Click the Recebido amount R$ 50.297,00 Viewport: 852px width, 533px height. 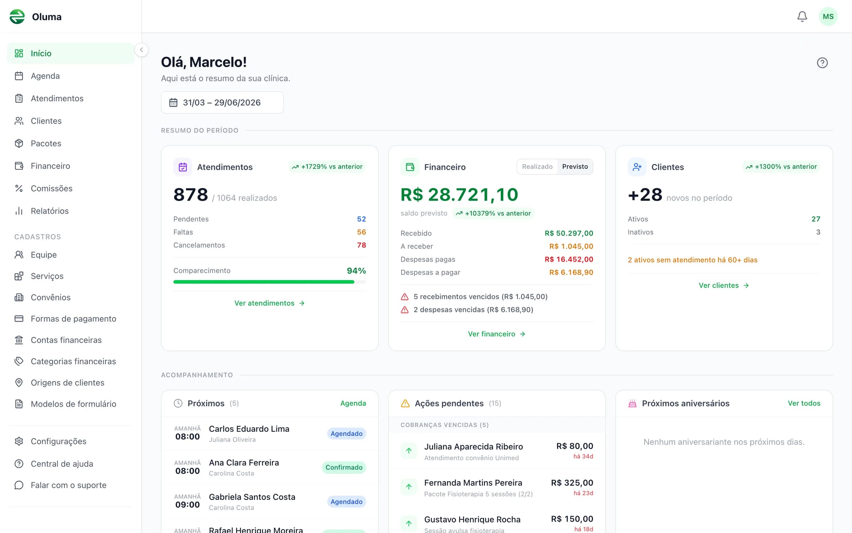569,233
